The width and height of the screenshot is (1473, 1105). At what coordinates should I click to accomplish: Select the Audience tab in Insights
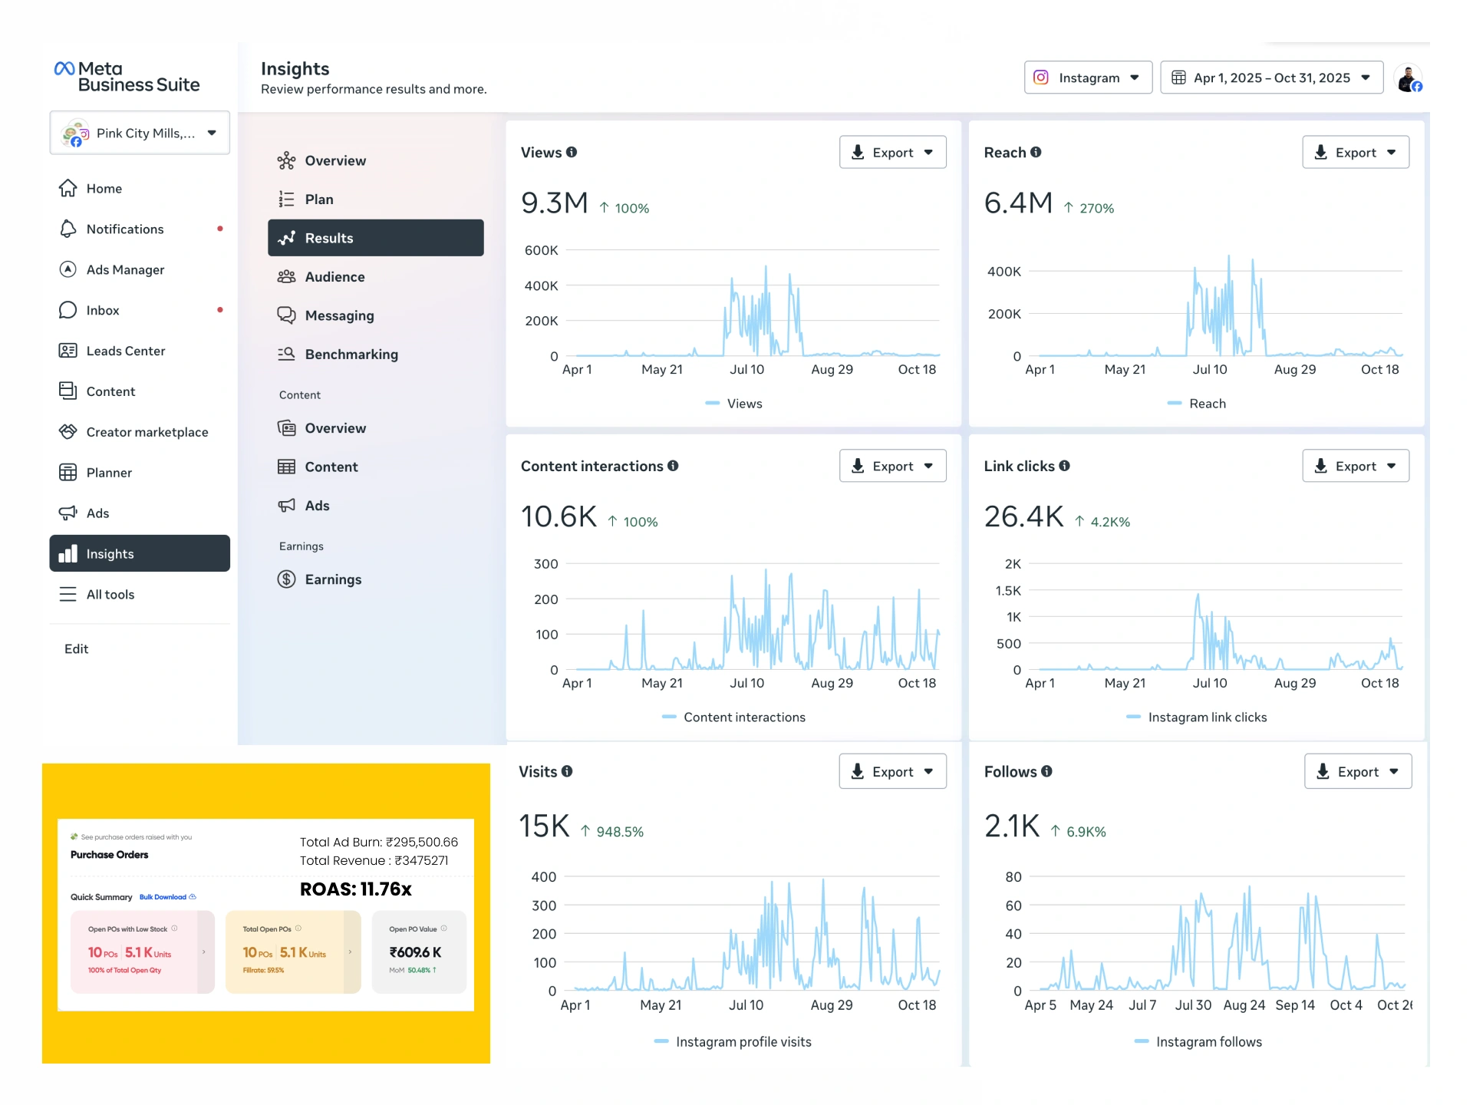(x=334, y=277)
